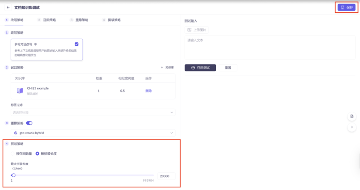
Task: Click the 删除 link for CHI25 example
Action: point(148,91)
